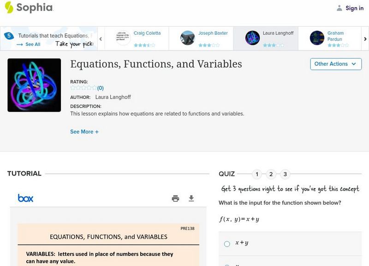Go to quiz question 1

click(257, 174)
